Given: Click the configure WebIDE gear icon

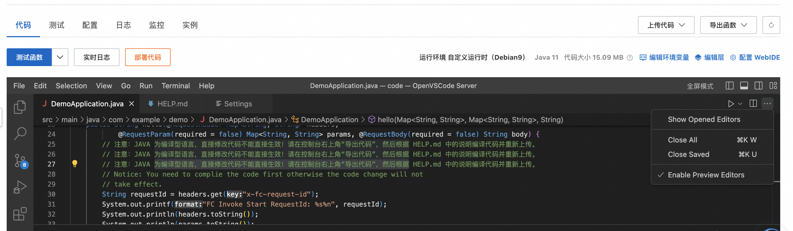Looking at the screenshot, I should [x=733, y=57].
